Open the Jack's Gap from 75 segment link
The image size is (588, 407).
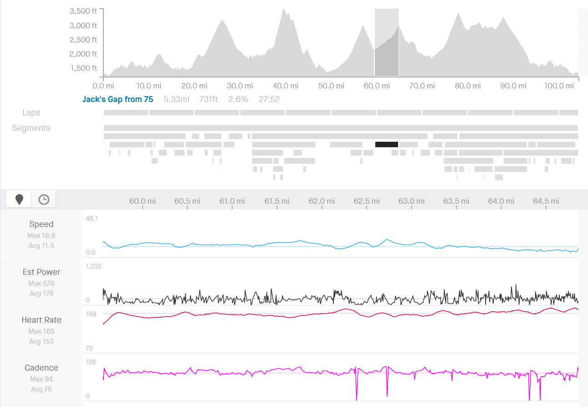(x=118, y=99)
